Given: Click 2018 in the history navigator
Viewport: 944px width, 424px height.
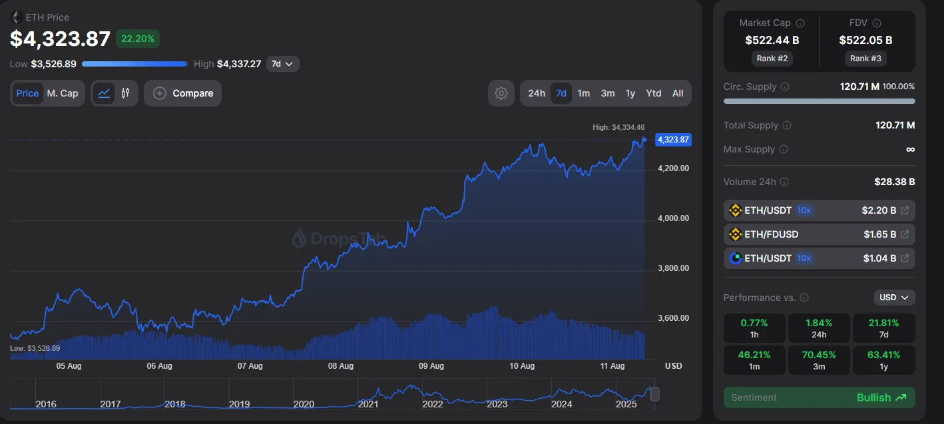Looking at the screenshot, I should click(x=175, y=404).
